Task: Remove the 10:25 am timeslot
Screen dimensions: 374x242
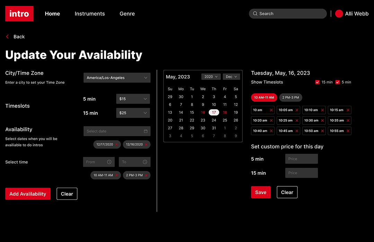Action: coord(296,120)
